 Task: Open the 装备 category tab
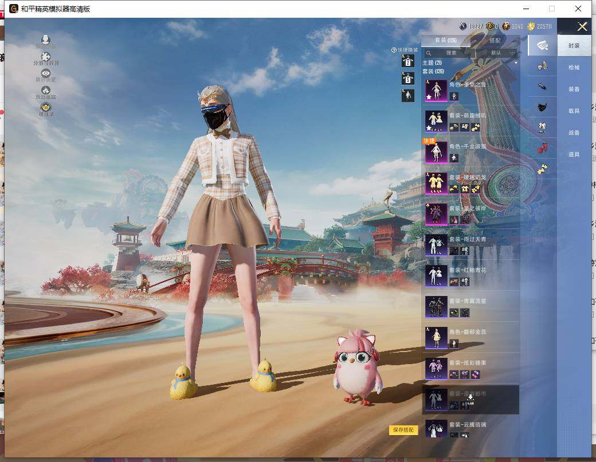click(x=574, y=89)
